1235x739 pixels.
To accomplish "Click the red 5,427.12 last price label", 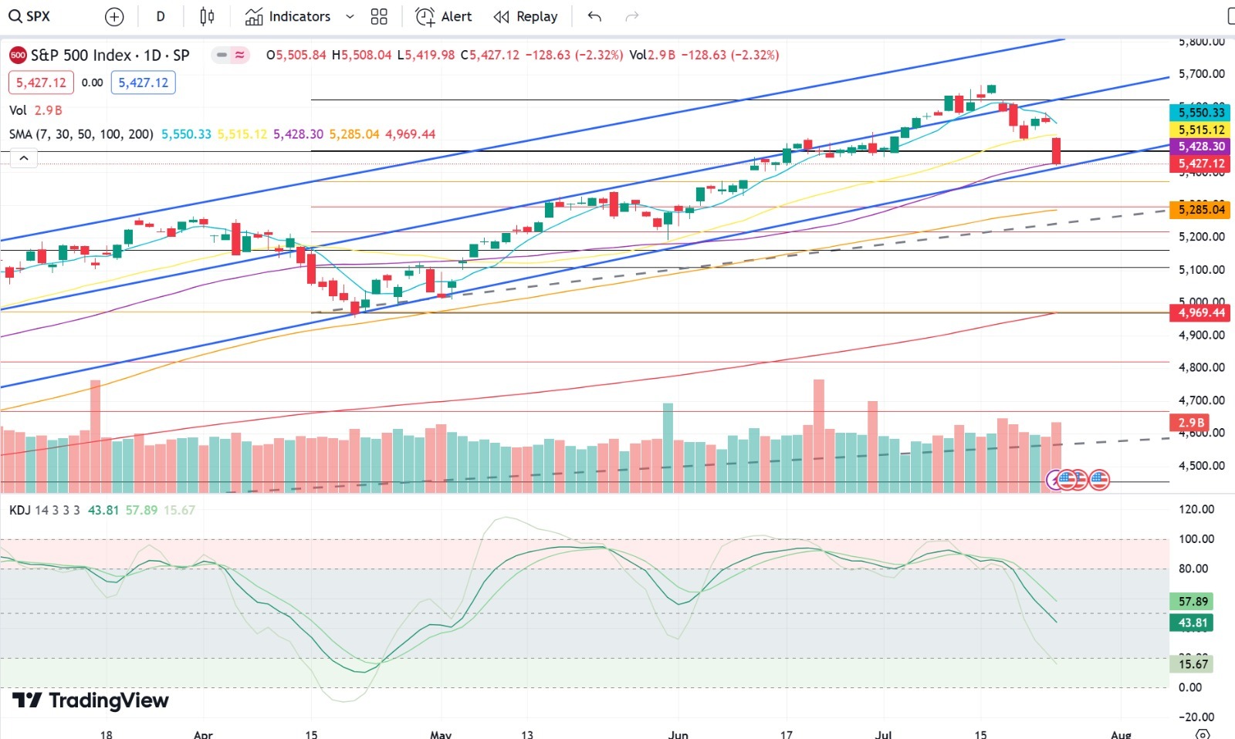I will 1201,164.
